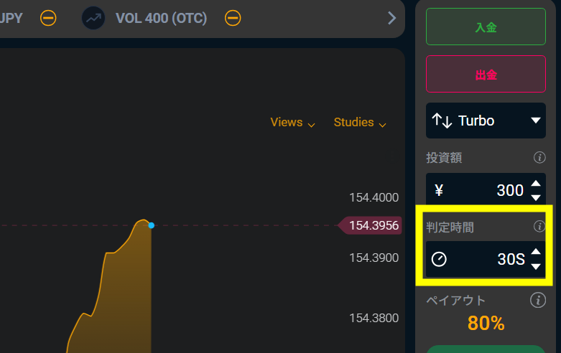Decrease the 30S expiry time with down arrow
Viewport: 561px width, 353px height.
pos(536,267)
